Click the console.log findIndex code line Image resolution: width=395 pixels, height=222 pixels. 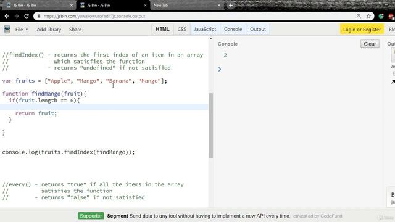coord(69,152)
